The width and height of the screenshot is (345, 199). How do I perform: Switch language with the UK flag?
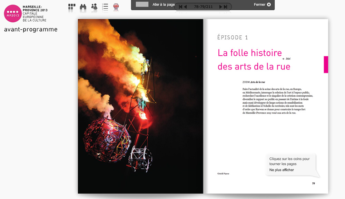[x=116, y=7]
